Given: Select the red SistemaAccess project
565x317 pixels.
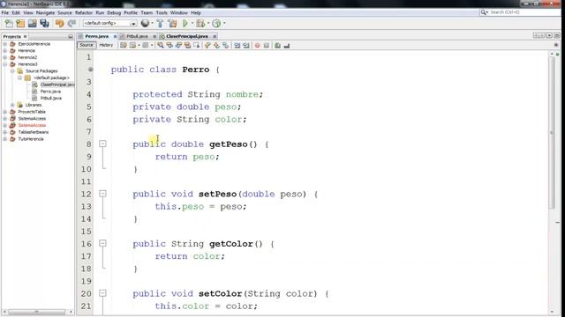Looking at the screenshot, I should click(32, 125).
